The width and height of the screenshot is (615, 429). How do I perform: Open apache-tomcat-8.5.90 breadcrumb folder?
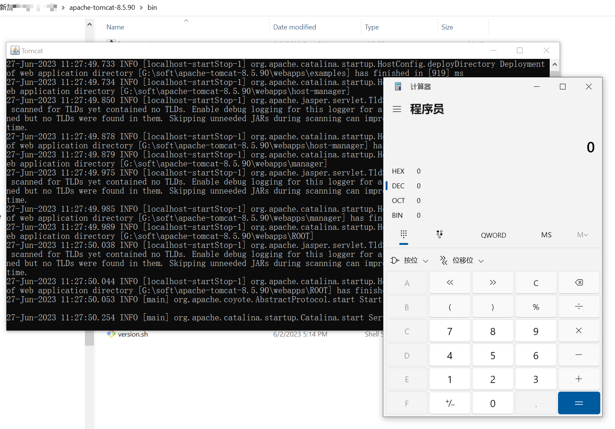pyautogui.click(x=102, y=8)
